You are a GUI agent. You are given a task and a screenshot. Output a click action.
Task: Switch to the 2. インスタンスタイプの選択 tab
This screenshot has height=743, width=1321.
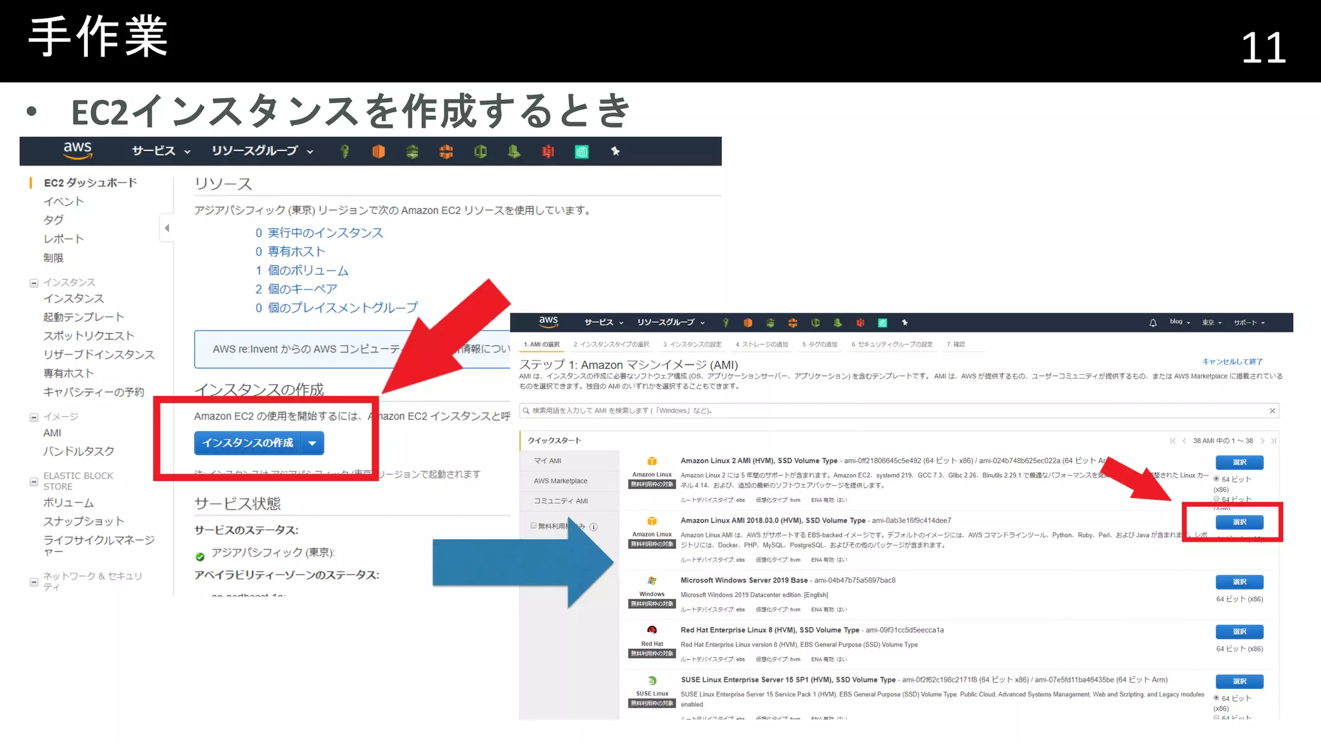(611, 344)
